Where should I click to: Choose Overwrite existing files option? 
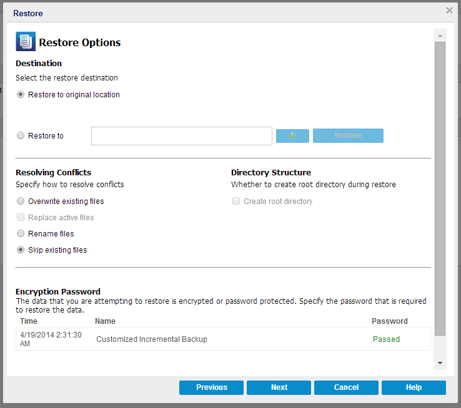point(21,201)
